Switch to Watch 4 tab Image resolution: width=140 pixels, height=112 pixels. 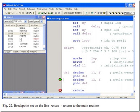pos(33,52)
